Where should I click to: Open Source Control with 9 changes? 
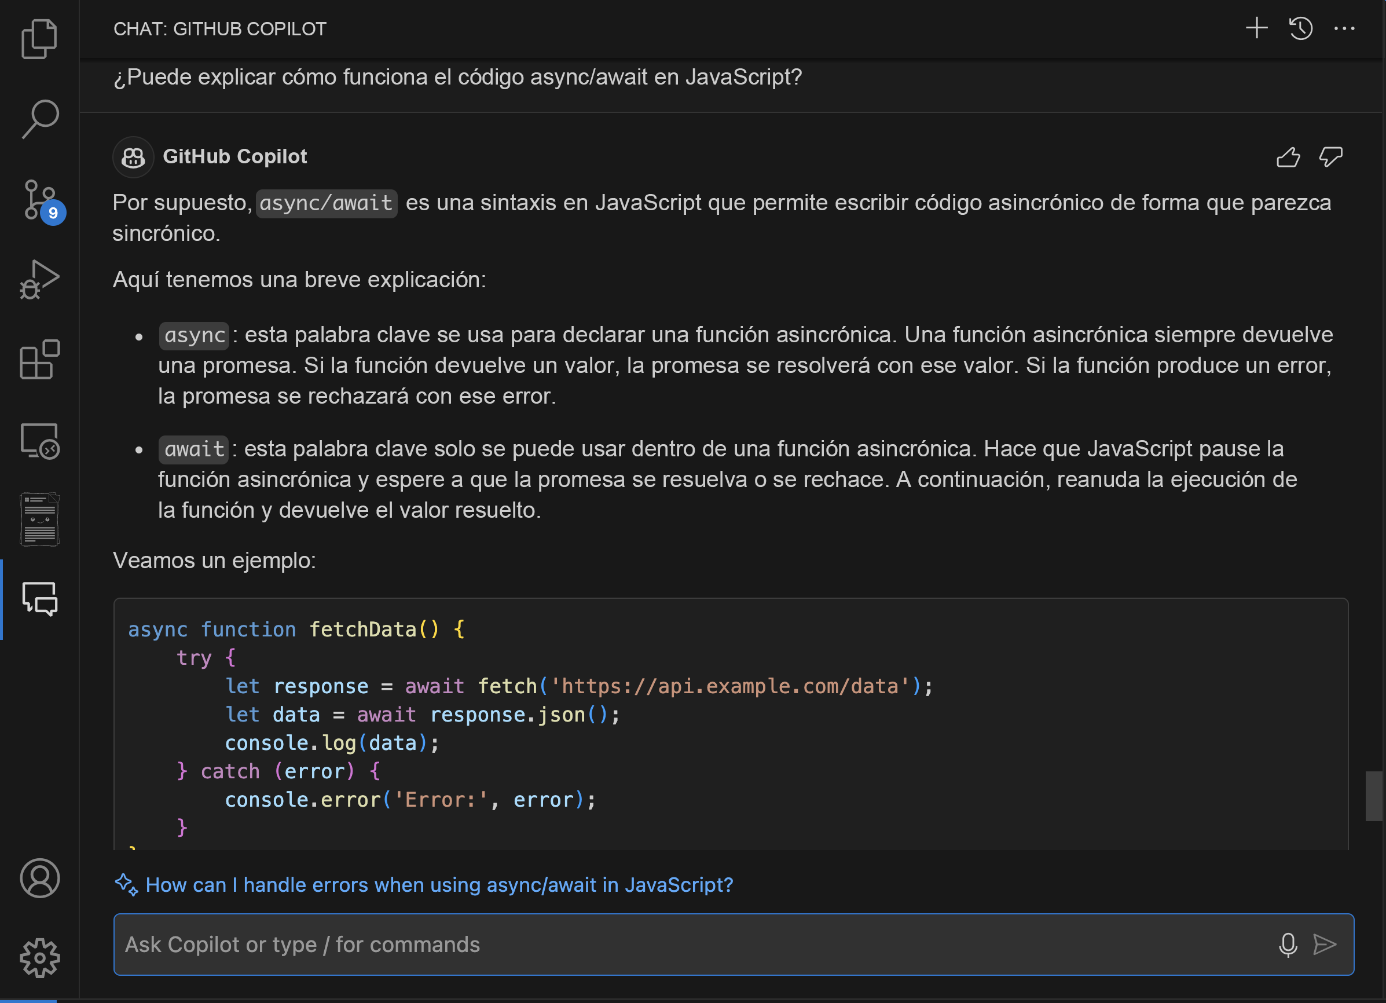tap(39, 199)
